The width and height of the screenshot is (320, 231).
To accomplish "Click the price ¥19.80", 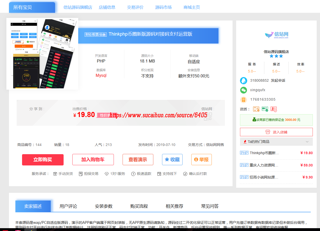I will [84, 115].
